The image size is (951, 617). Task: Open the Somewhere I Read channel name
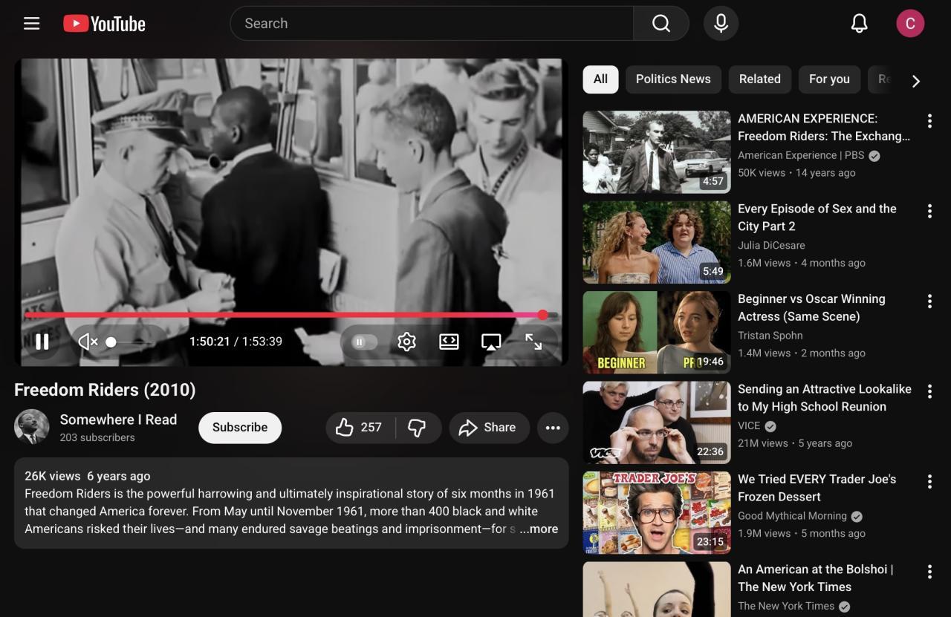pos(118,420)
